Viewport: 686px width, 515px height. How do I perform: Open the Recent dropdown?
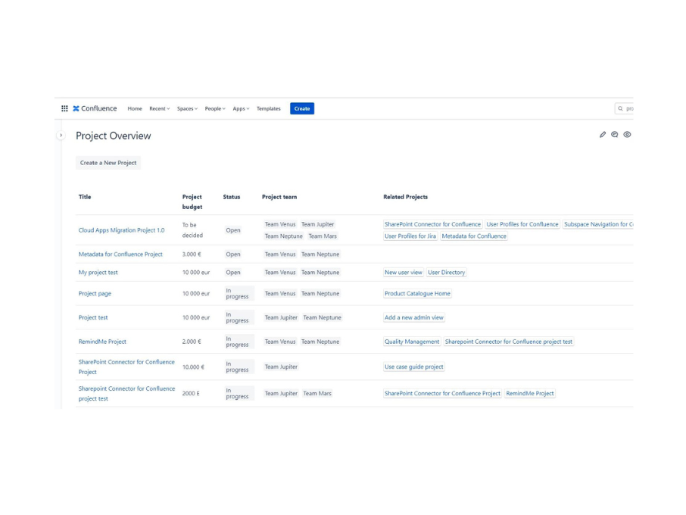[x=159, y=108]
